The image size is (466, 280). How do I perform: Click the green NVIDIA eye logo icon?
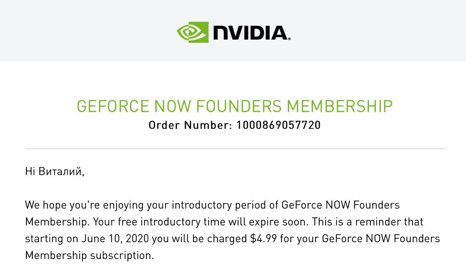[193, 32]
